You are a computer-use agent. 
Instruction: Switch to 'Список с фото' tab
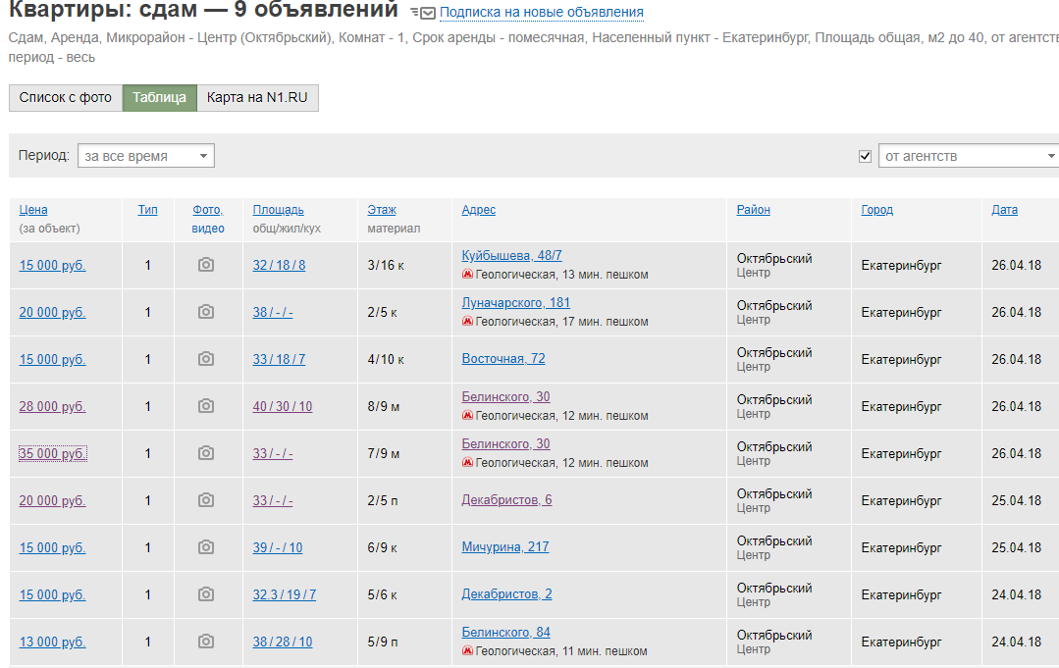[66, 98]
